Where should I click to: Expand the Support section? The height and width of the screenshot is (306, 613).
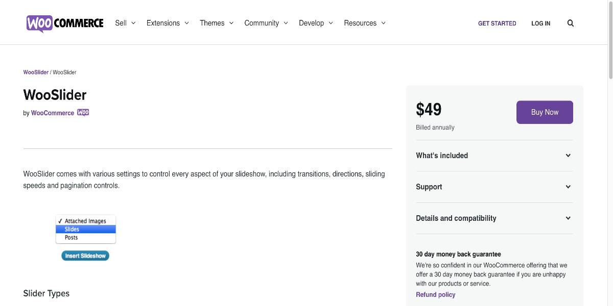pos(494,187)
